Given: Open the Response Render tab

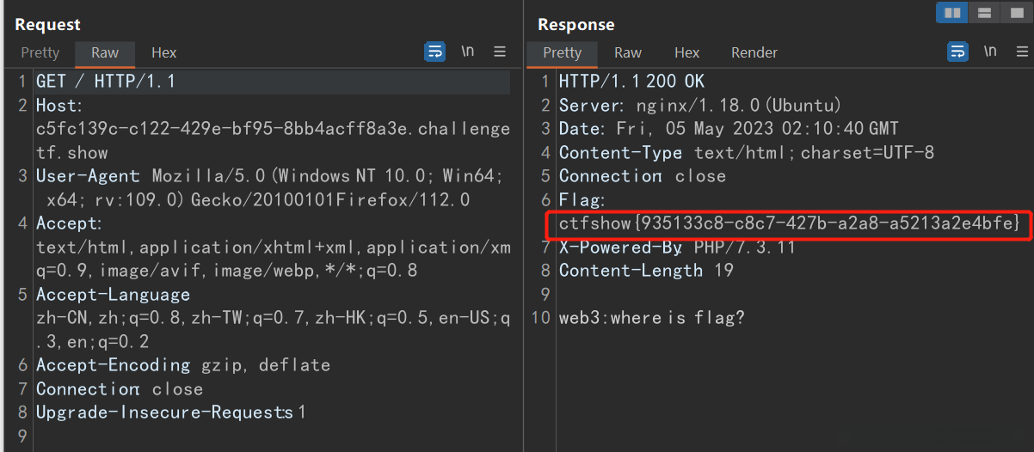Looking at the screenshot, I should pos(754,52).
